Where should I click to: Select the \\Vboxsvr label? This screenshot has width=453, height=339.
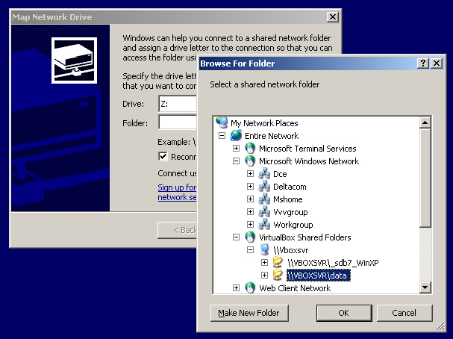[290, 250]
